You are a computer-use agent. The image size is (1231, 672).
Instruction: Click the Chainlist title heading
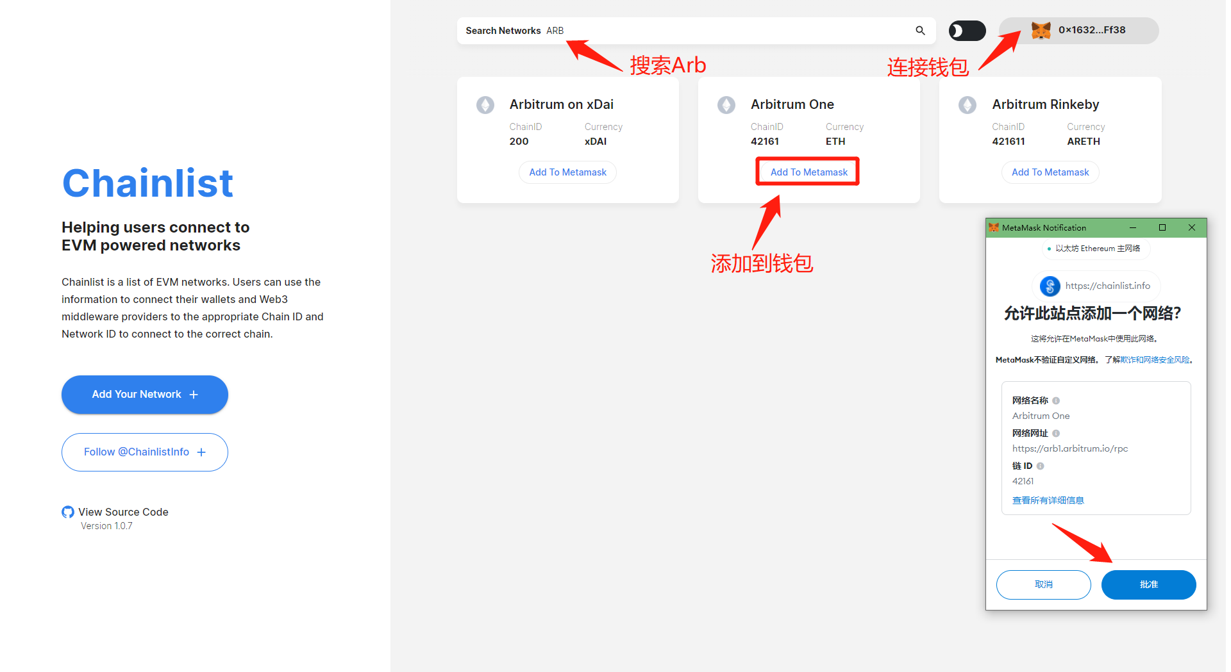[x=147, y=183]
